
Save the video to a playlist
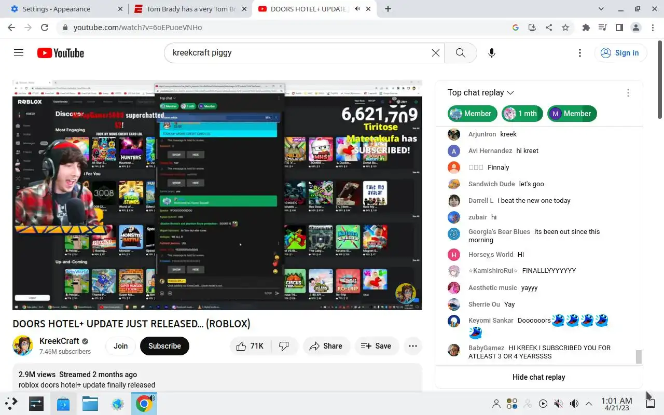coord(376,346)
